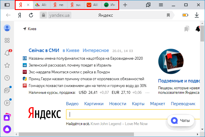The height and width of the screenshot is (137, 205).
Task: Go to Новости service
Action: coord(118,104)
